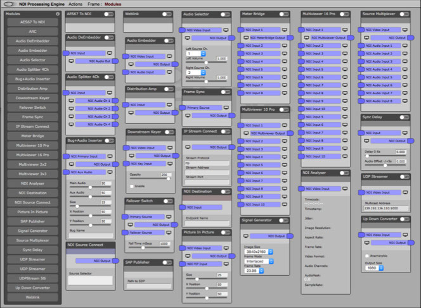Screen dimensions: 421x308
Task: Click monitor icon beside Frame Sync Primary Source
Action: (226, 108)
